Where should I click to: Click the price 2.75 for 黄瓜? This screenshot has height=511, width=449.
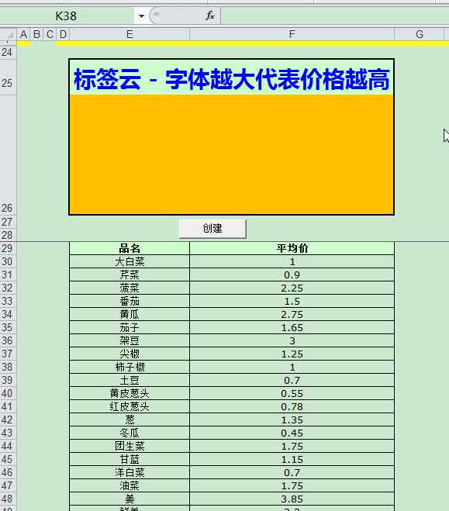[x=292, y=315]
